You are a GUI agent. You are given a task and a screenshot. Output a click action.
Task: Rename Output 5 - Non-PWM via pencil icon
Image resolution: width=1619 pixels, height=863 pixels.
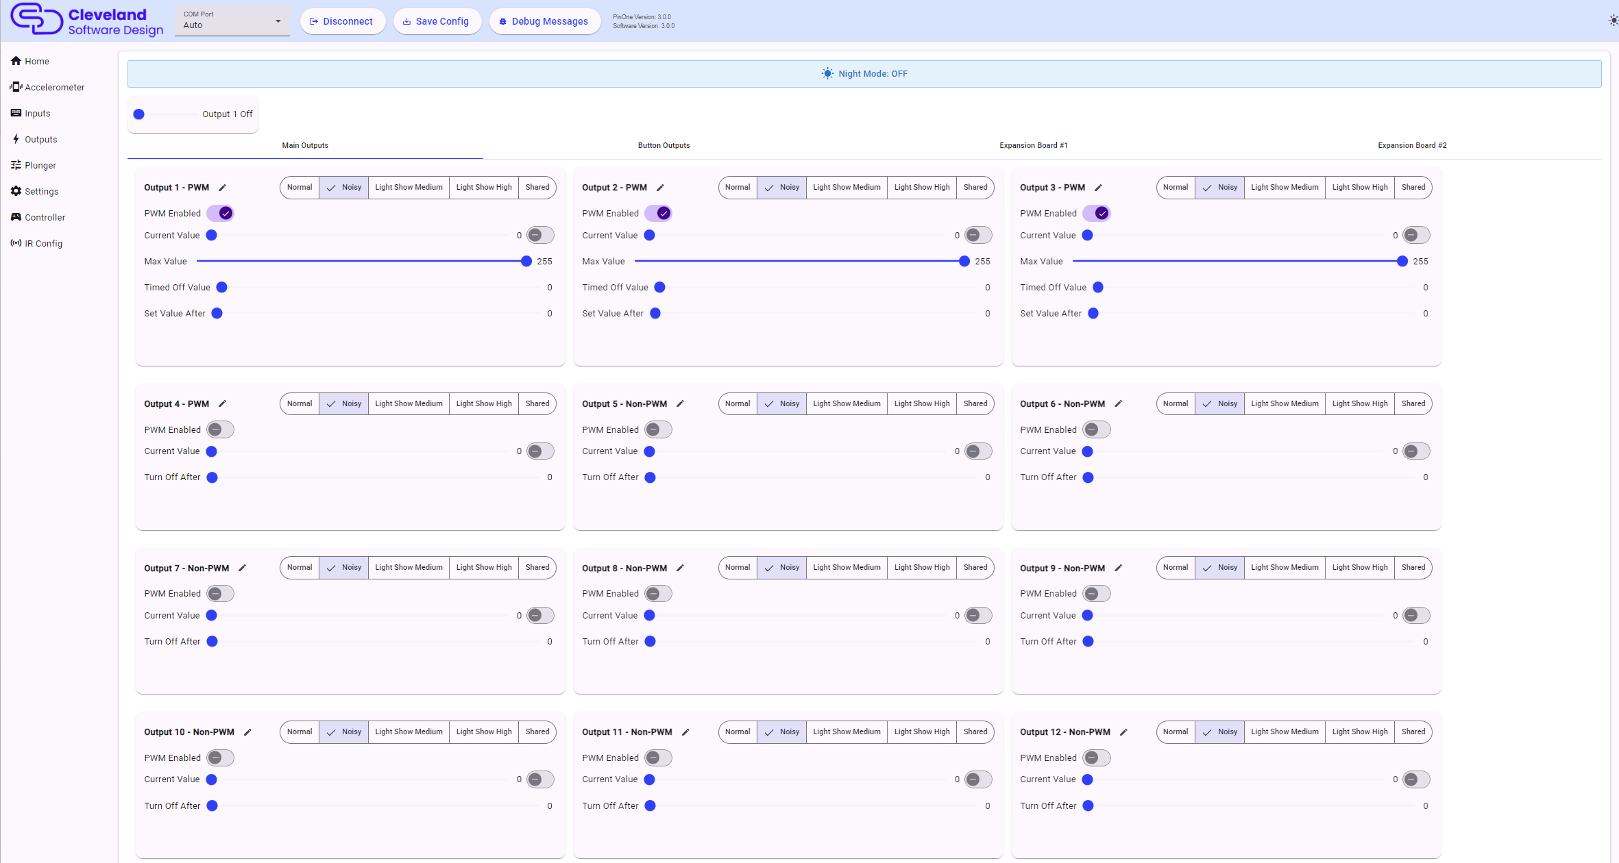coord(680,404)
